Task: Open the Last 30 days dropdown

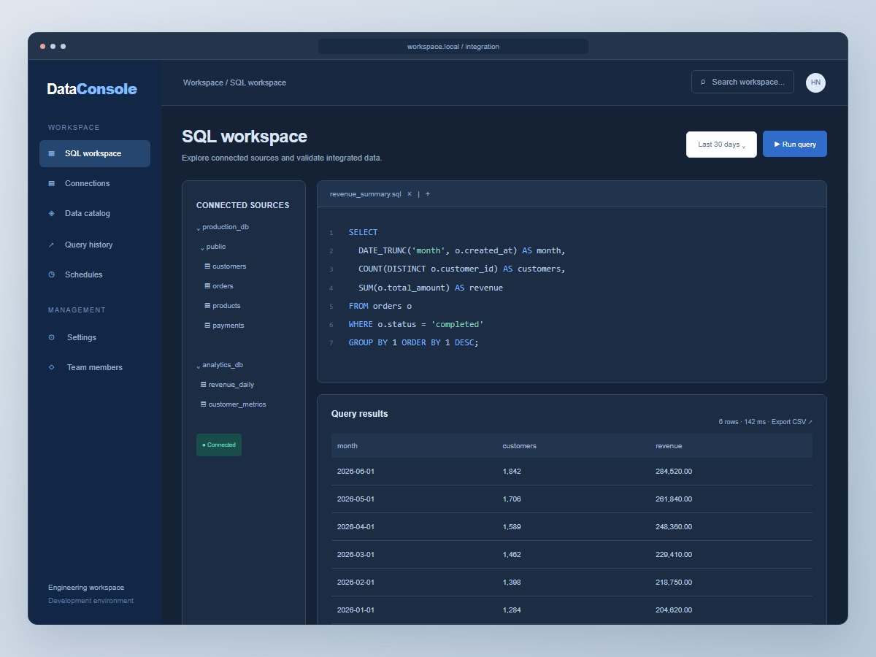Action: pyautogui.click(x=721, y=145)
